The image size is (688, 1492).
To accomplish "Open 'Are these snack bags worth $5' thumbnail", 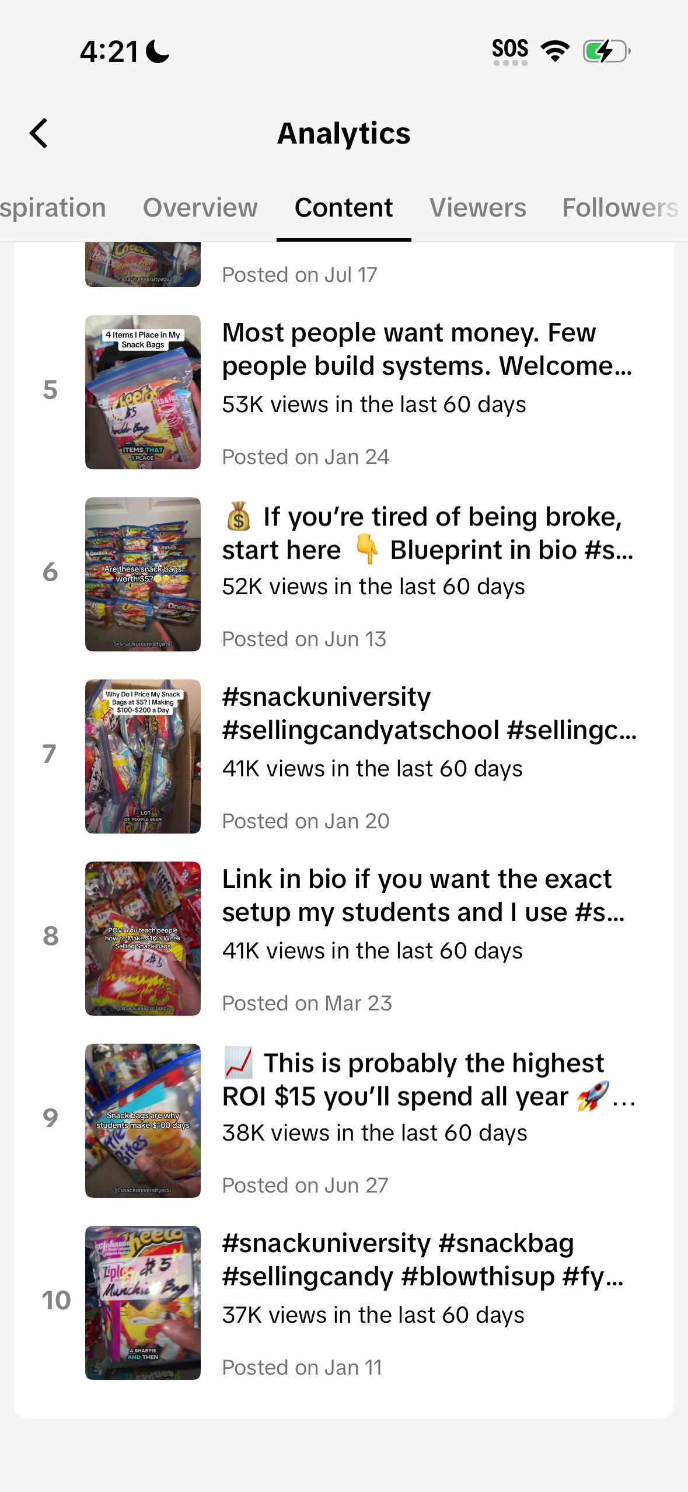I will click(143, 574).
